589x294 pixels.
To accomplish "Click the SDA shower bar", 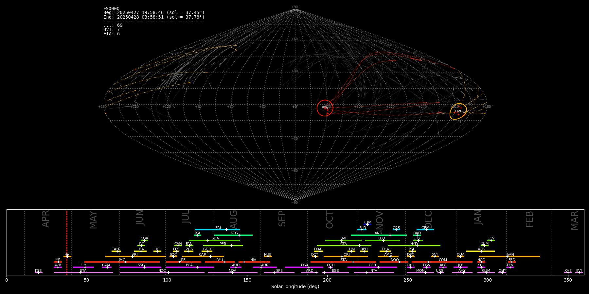I will point(214,240).
